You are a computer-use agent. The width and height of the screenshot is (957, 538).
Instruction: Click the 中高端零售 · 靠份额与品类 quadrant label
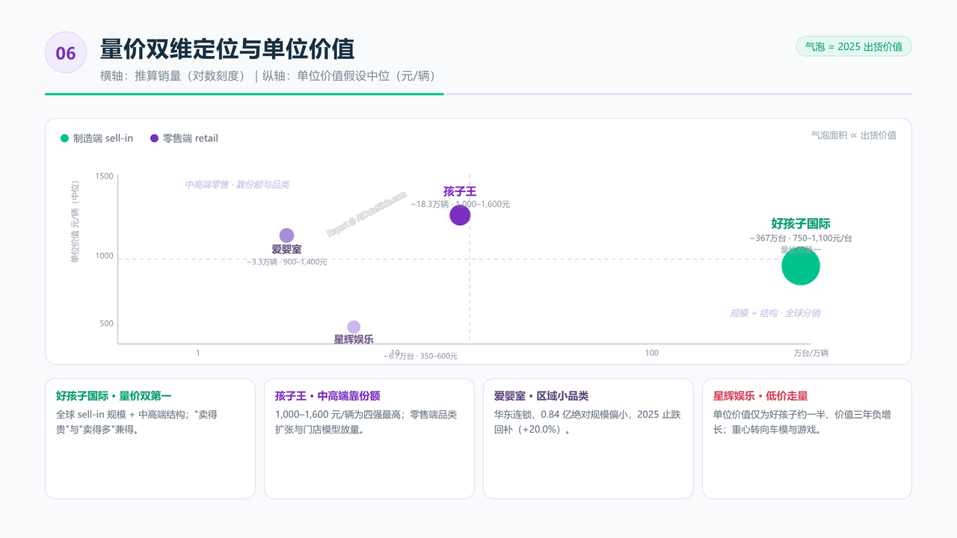click(237, 185)
